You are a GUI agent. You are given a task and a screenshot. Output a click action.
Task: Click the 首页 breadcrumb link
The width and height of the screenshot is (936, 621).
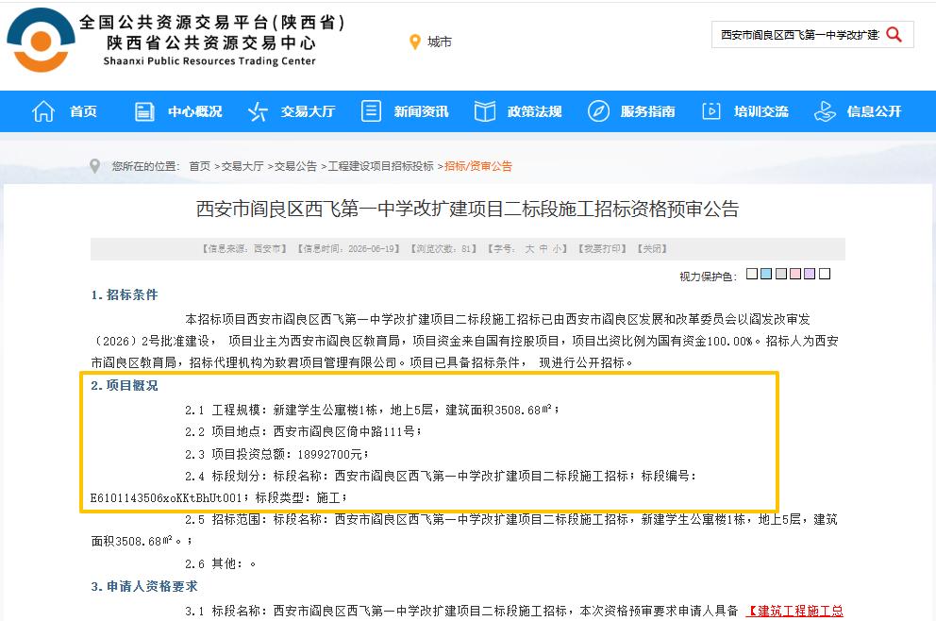(x=199, y=166)
